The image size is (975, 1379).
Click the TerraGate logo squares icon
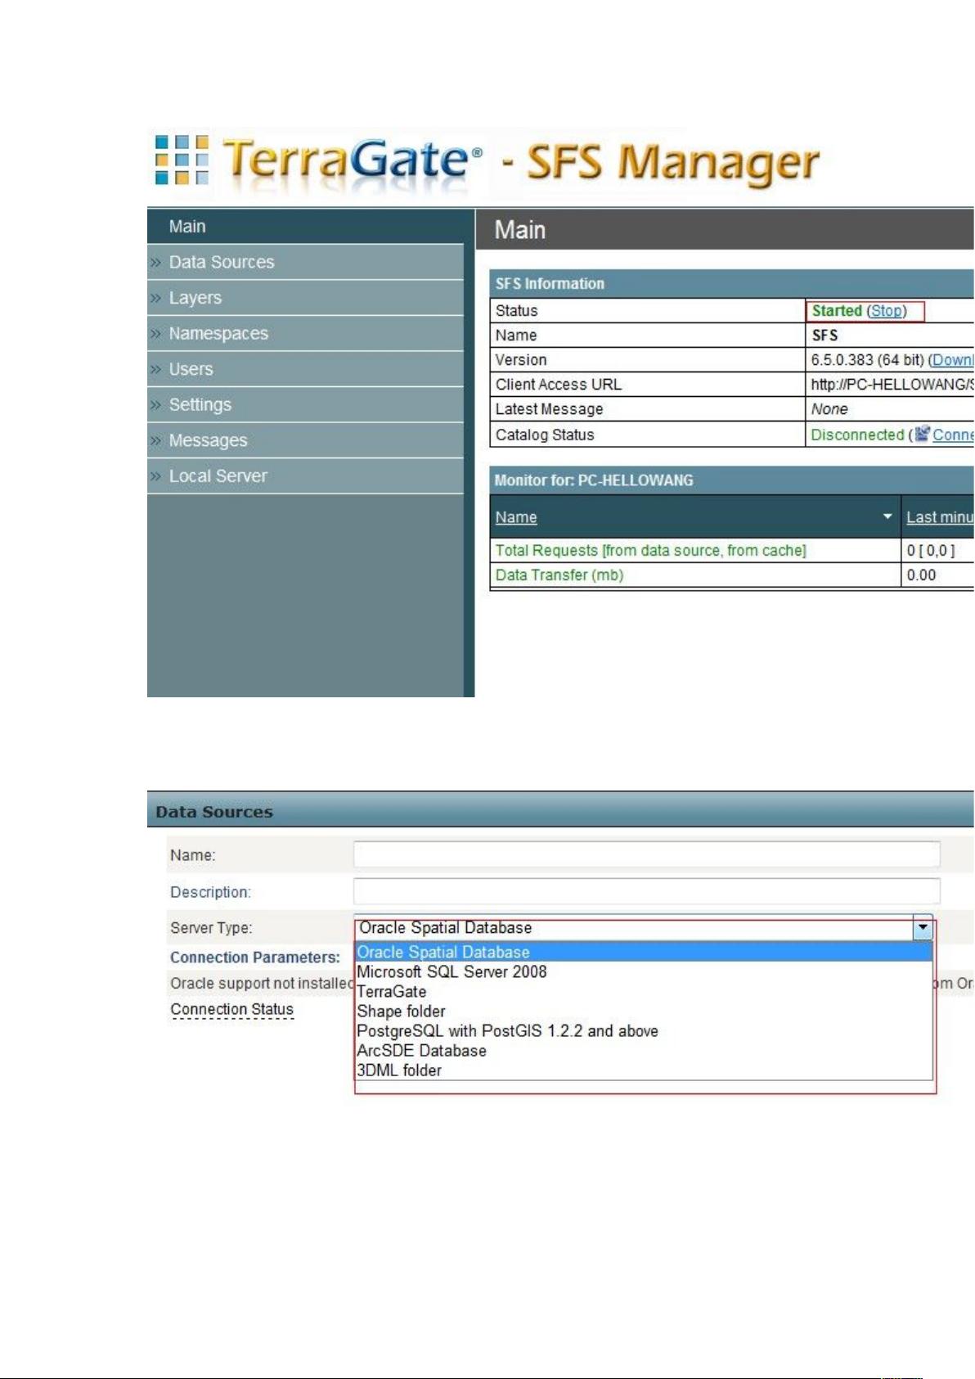point(182,160)
